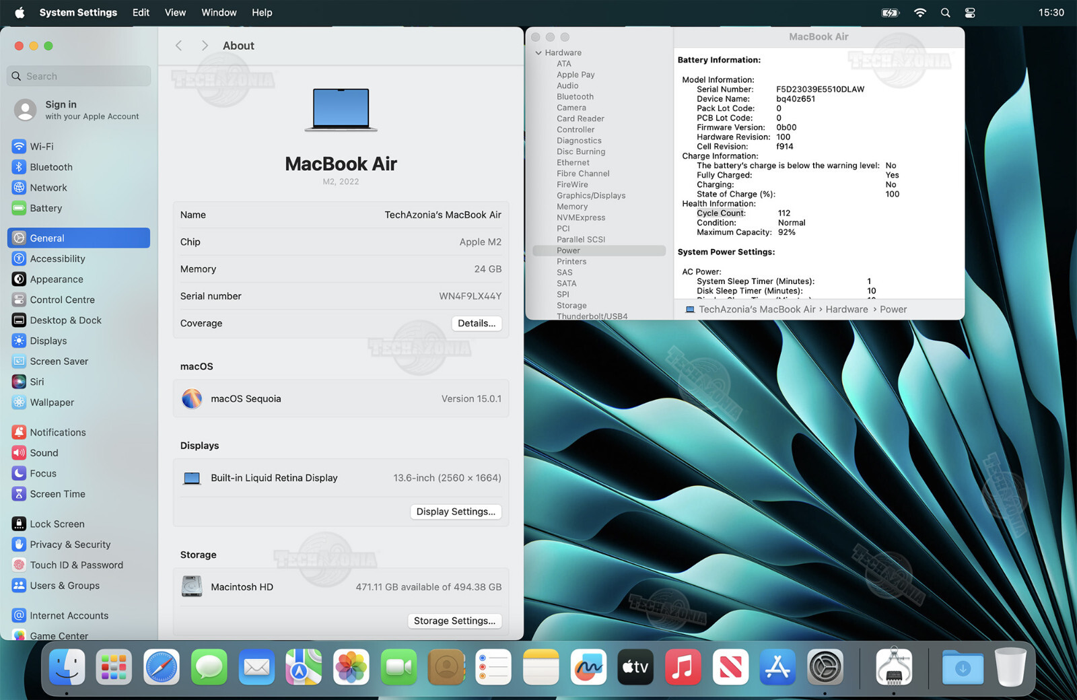The height and width of the screenshot is (700, 1077).
Task: Select Bluetooth in System Information Hardware list
Action: (x=575, y=97)
